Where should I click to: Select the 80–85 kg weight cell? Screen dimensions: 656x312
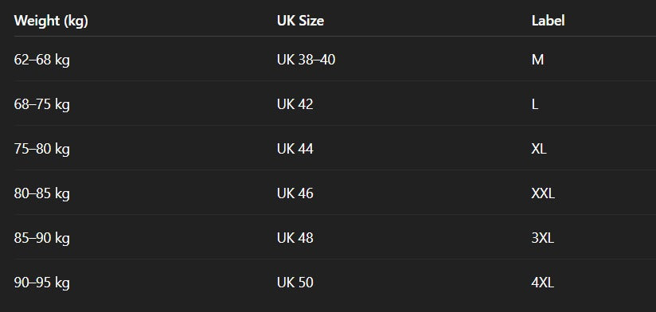click(x=42, y=193)
